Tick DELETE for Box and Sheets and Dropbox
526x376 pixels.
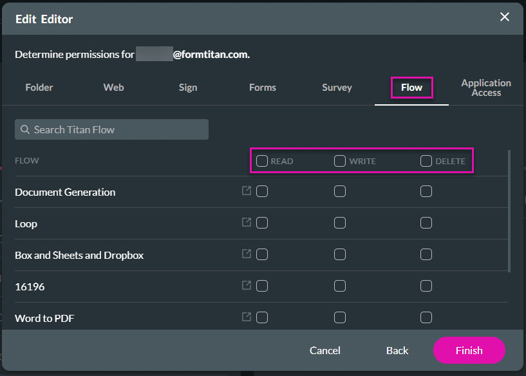click(x=426, y=254)
